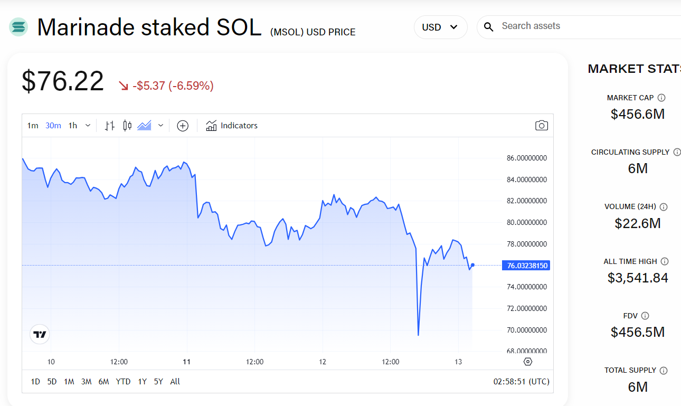This screenshot has height=406, width=681.
Task: Select the candles chart style icon
Action: [126, 125]
